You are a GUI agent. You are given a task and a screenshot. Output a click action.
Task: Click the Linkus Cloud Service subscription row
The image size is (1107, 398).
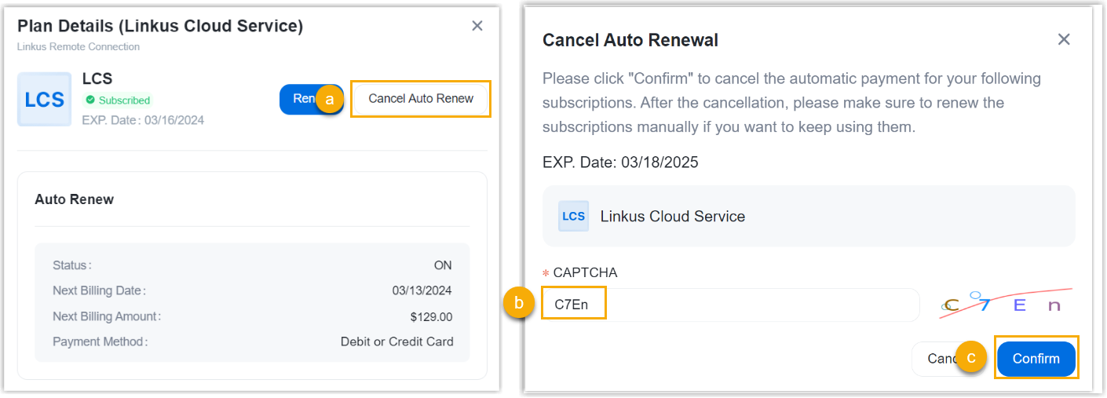tap(809, 216)
